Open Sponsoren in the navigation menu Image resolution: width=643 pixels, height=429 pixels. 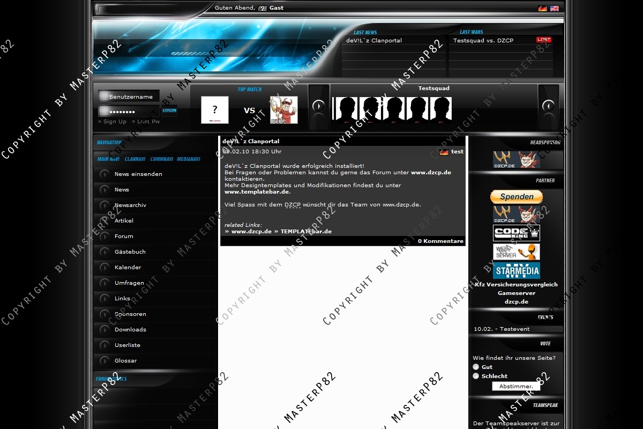(130, 314)
